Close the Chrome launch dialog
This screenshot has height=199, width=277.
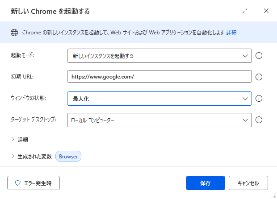(x=266, y=11)
